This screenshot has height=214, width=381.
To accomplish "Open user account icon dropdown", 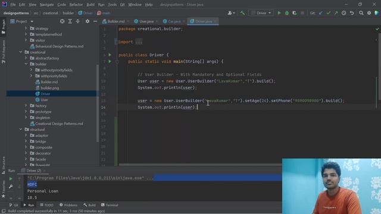I will (x=231, y=13).
